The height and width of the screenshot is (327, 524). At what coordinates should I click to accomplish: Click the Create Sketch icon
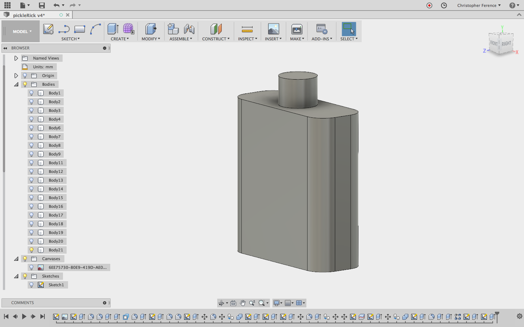pyautogui.click(x=48, y=29)
